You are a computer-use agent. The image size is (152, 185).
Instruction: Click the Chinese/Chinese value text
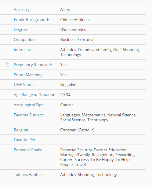(75, 20)
